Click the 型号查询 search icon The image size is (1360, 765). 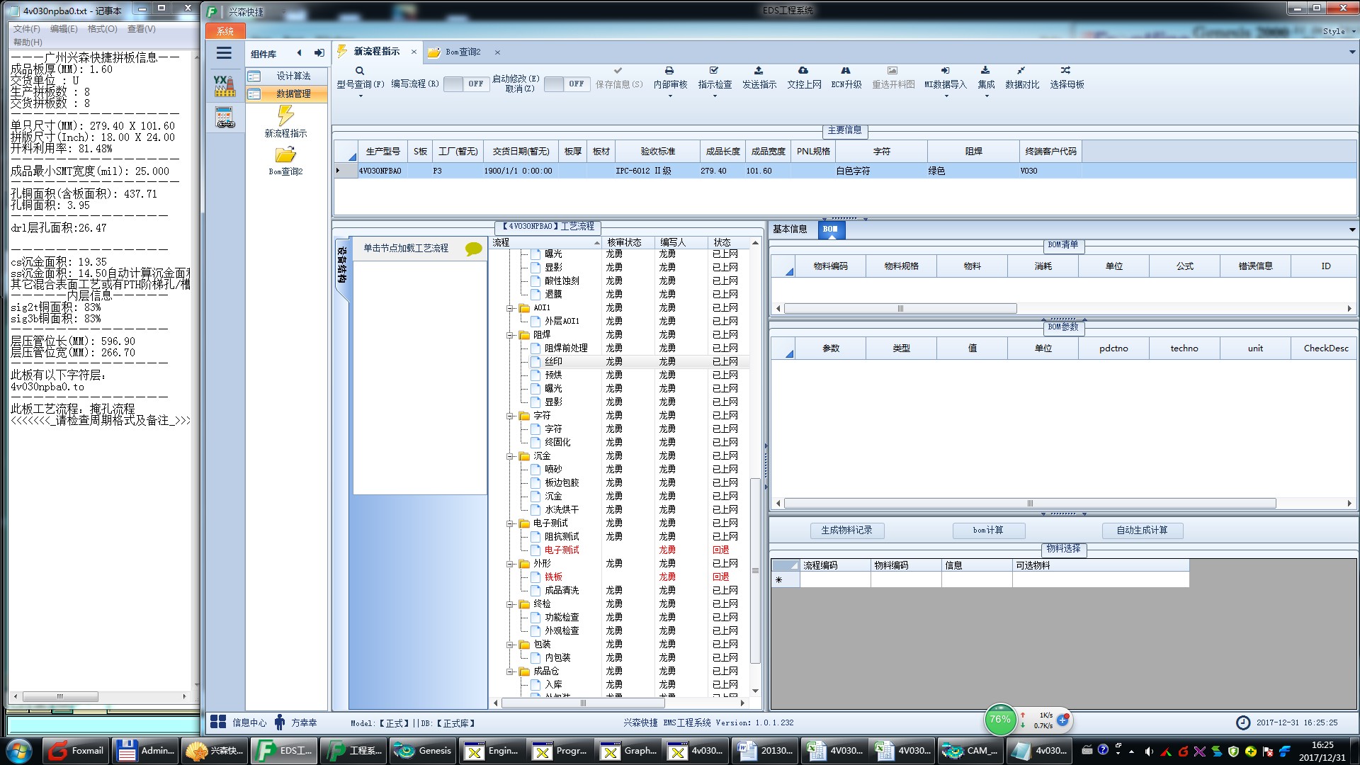360,71
